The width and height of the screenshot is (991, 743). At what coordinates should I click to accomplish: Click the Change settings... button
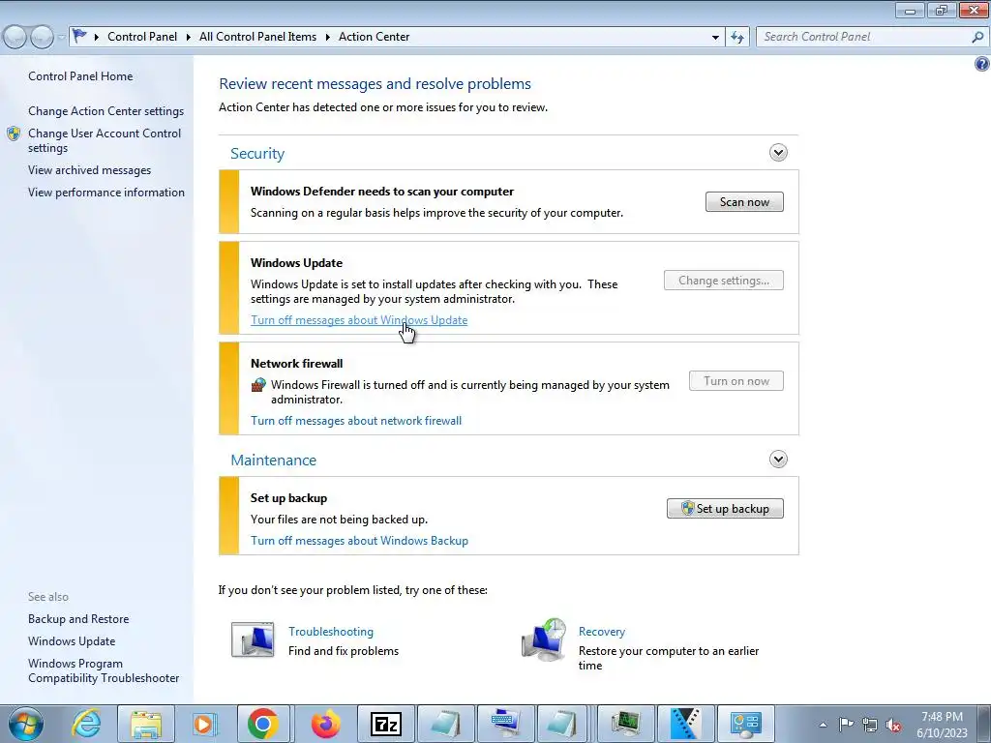(724, 281)
